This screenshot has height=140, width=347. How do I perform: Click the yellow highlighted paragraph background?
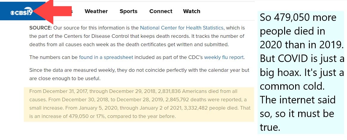(x=139, y=104)
